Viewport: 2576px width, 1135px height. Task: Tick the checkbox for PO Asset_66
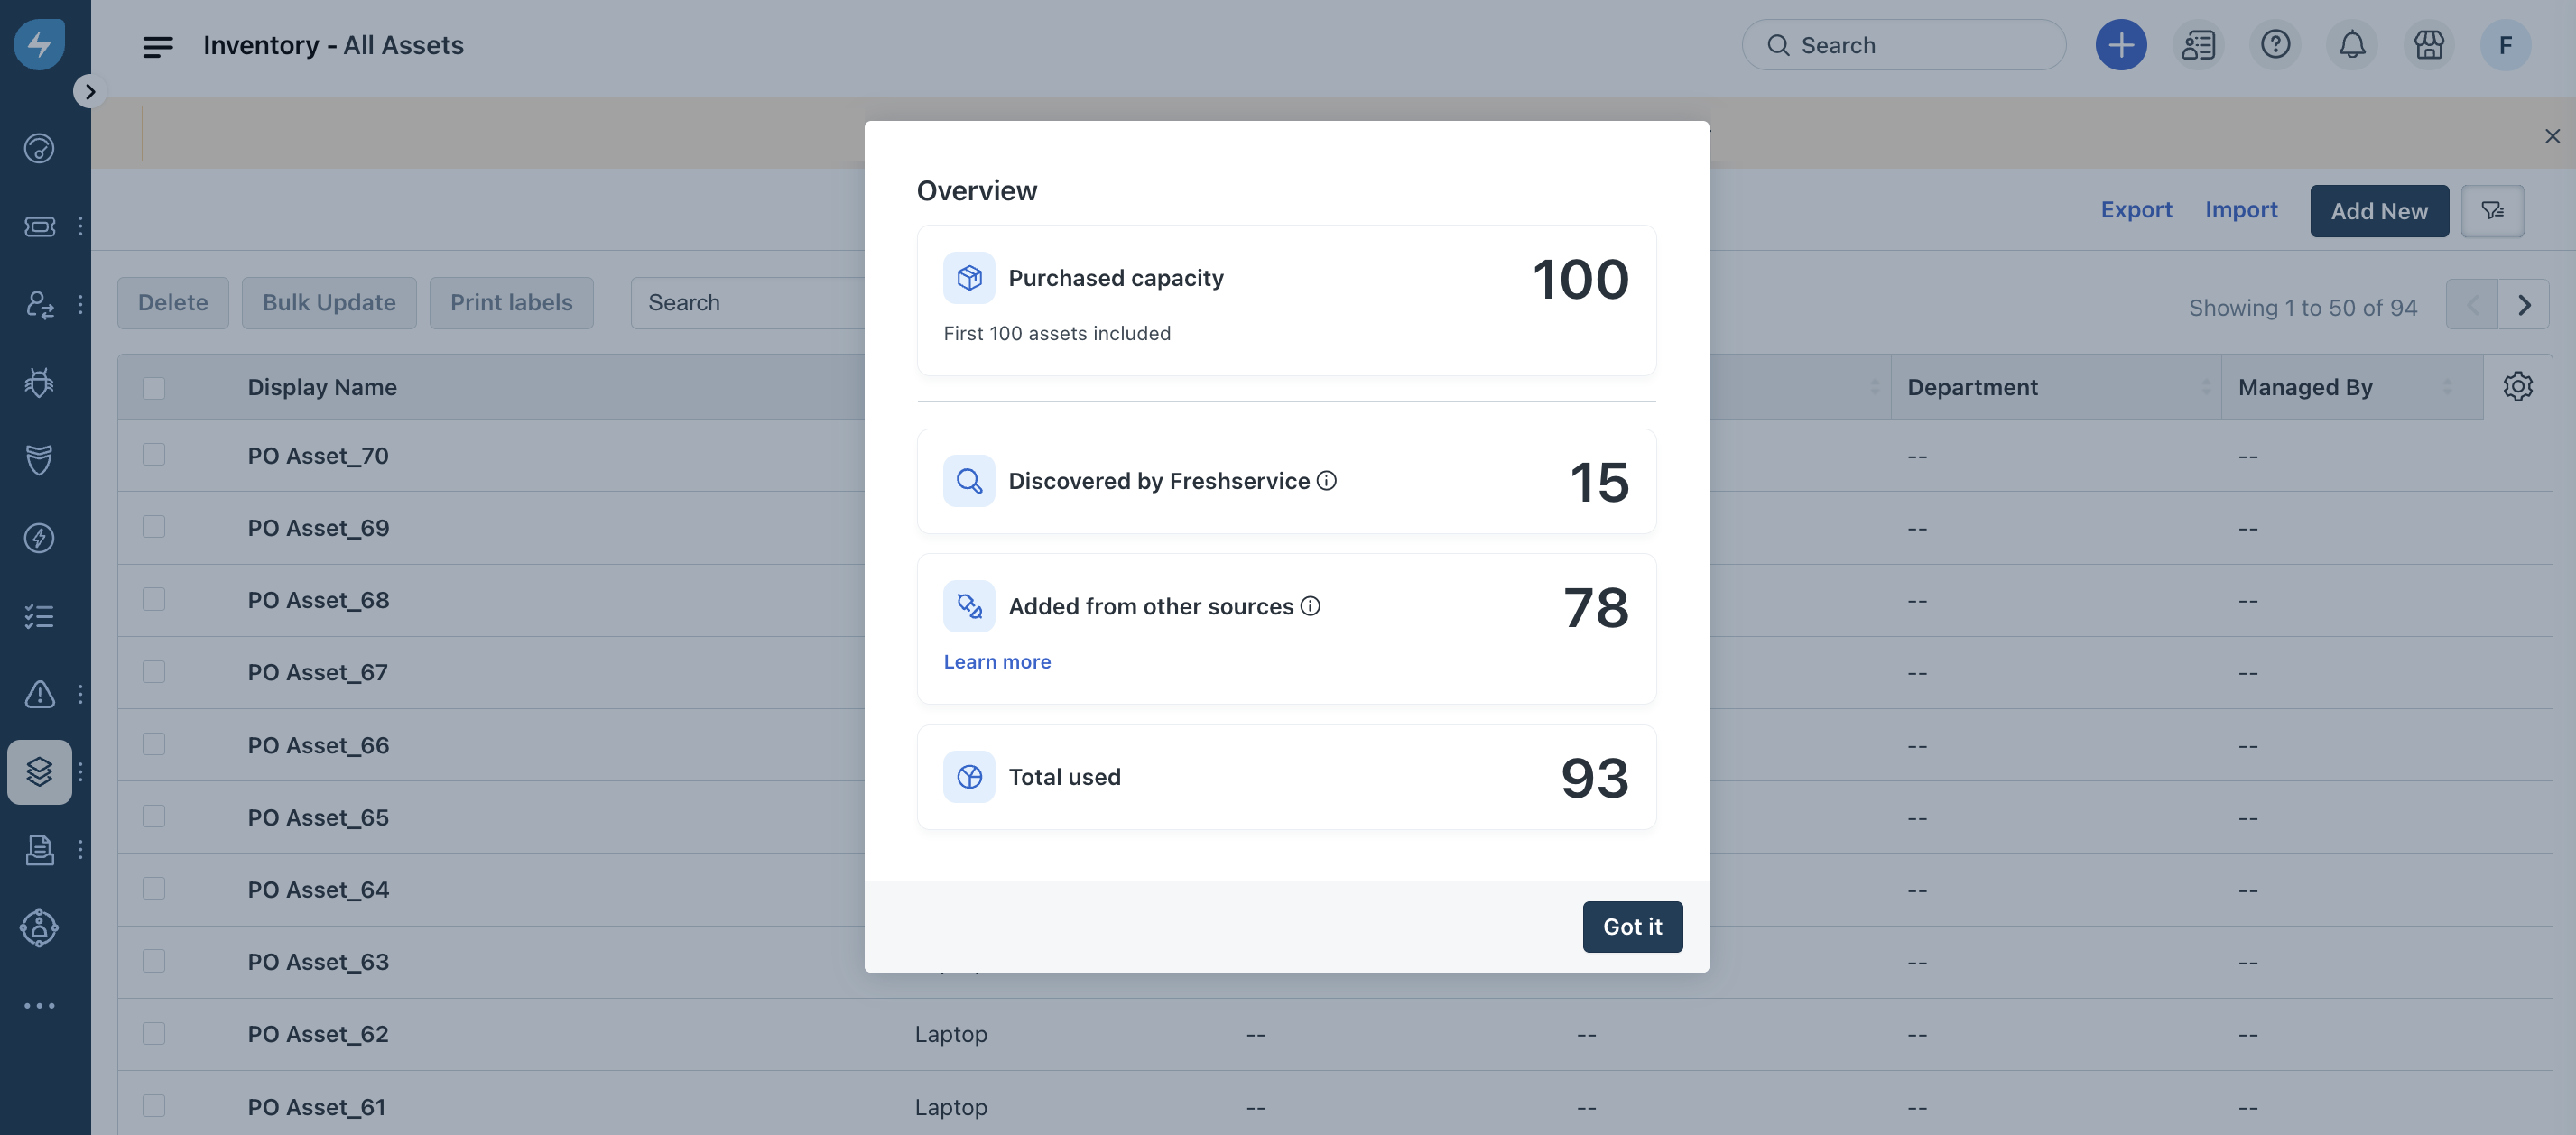pyautogui.click(x=153, y=744)
